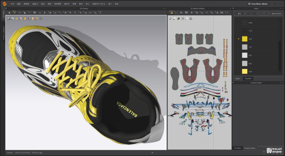Open the 素材 menu
The image size is (285, 156).
49,4
